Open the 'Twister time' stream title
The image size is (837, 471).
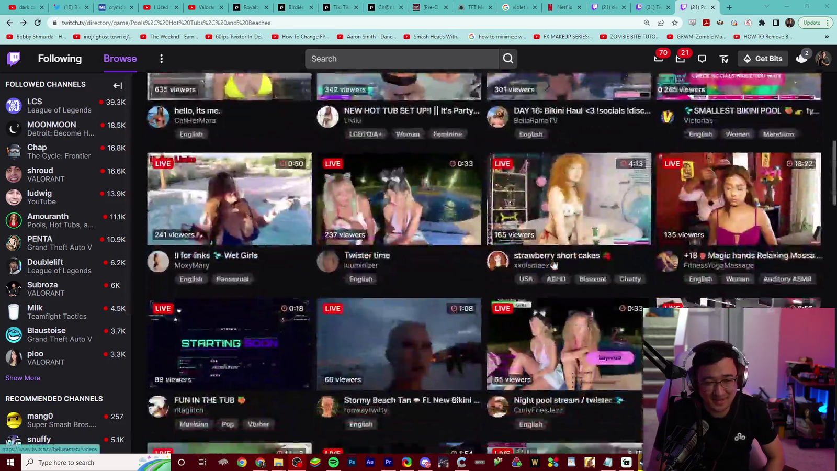click(x=367, y=255)
